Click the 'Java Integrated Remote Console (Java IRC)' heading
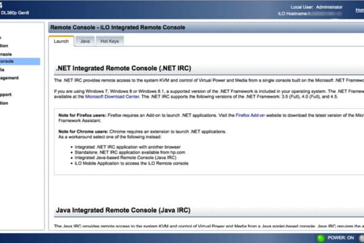Viewport: 364px width, 243px height. pyautogui.click(x=123, y=210)
